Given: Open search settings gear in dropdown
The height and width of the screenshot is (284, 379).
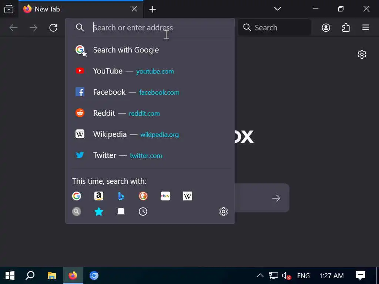Looking at the screenshot, I should pyautogui.click(x=223, y=212).
